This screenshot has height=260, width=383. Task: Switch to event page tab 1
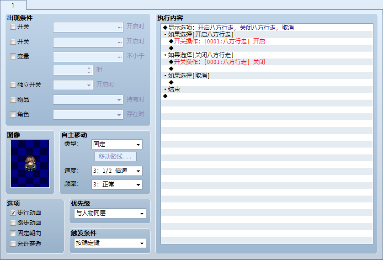point(13,5)
